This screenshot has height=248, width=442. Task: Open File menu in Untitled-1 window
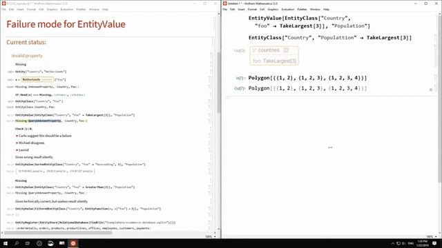click(224, 9)
